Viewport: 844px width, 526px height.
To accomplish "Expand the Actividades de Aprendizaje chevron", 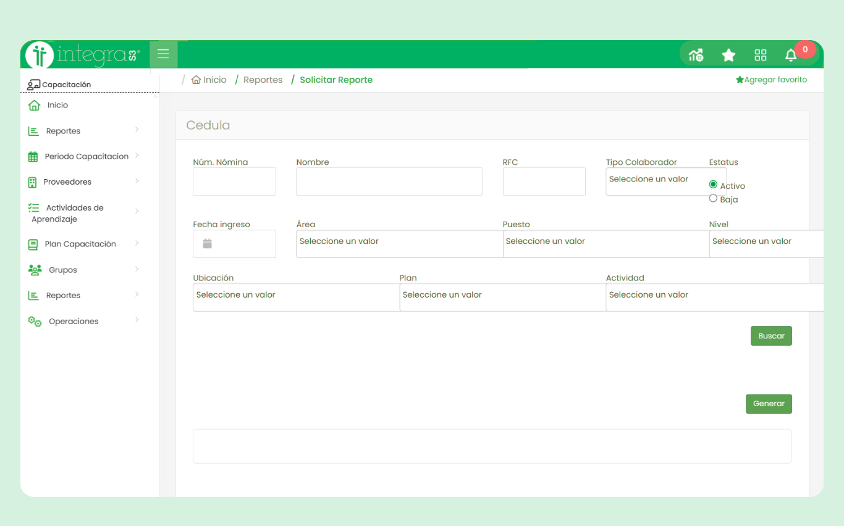I will coord(137,211).
